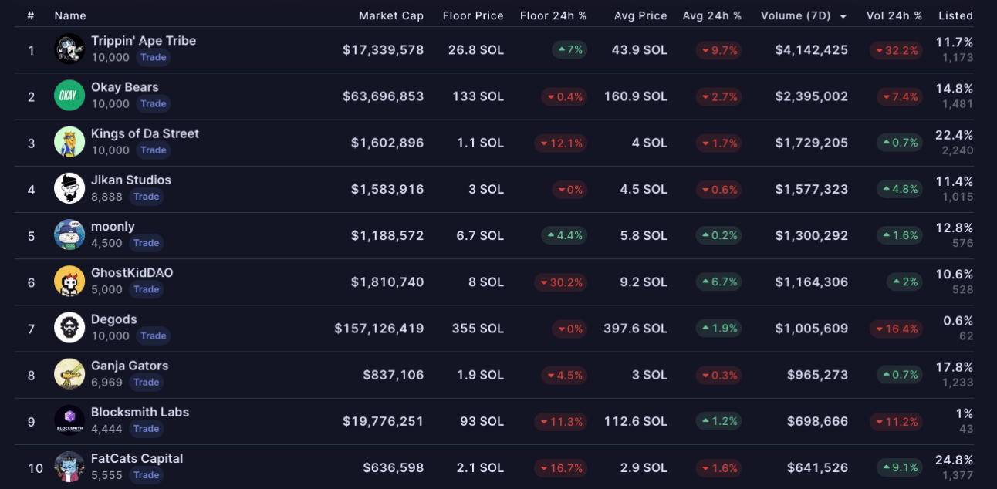Open Kings of Da Street collection name

(145, 133)
